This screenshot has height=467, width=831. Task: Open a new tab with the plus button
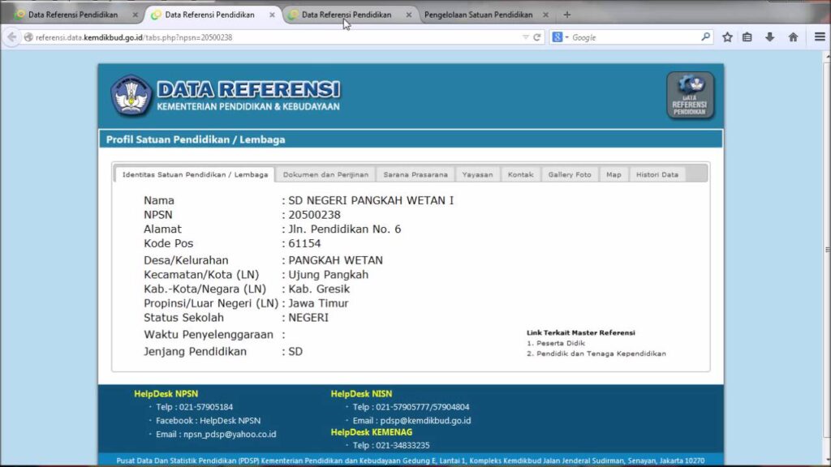(566, 15)
